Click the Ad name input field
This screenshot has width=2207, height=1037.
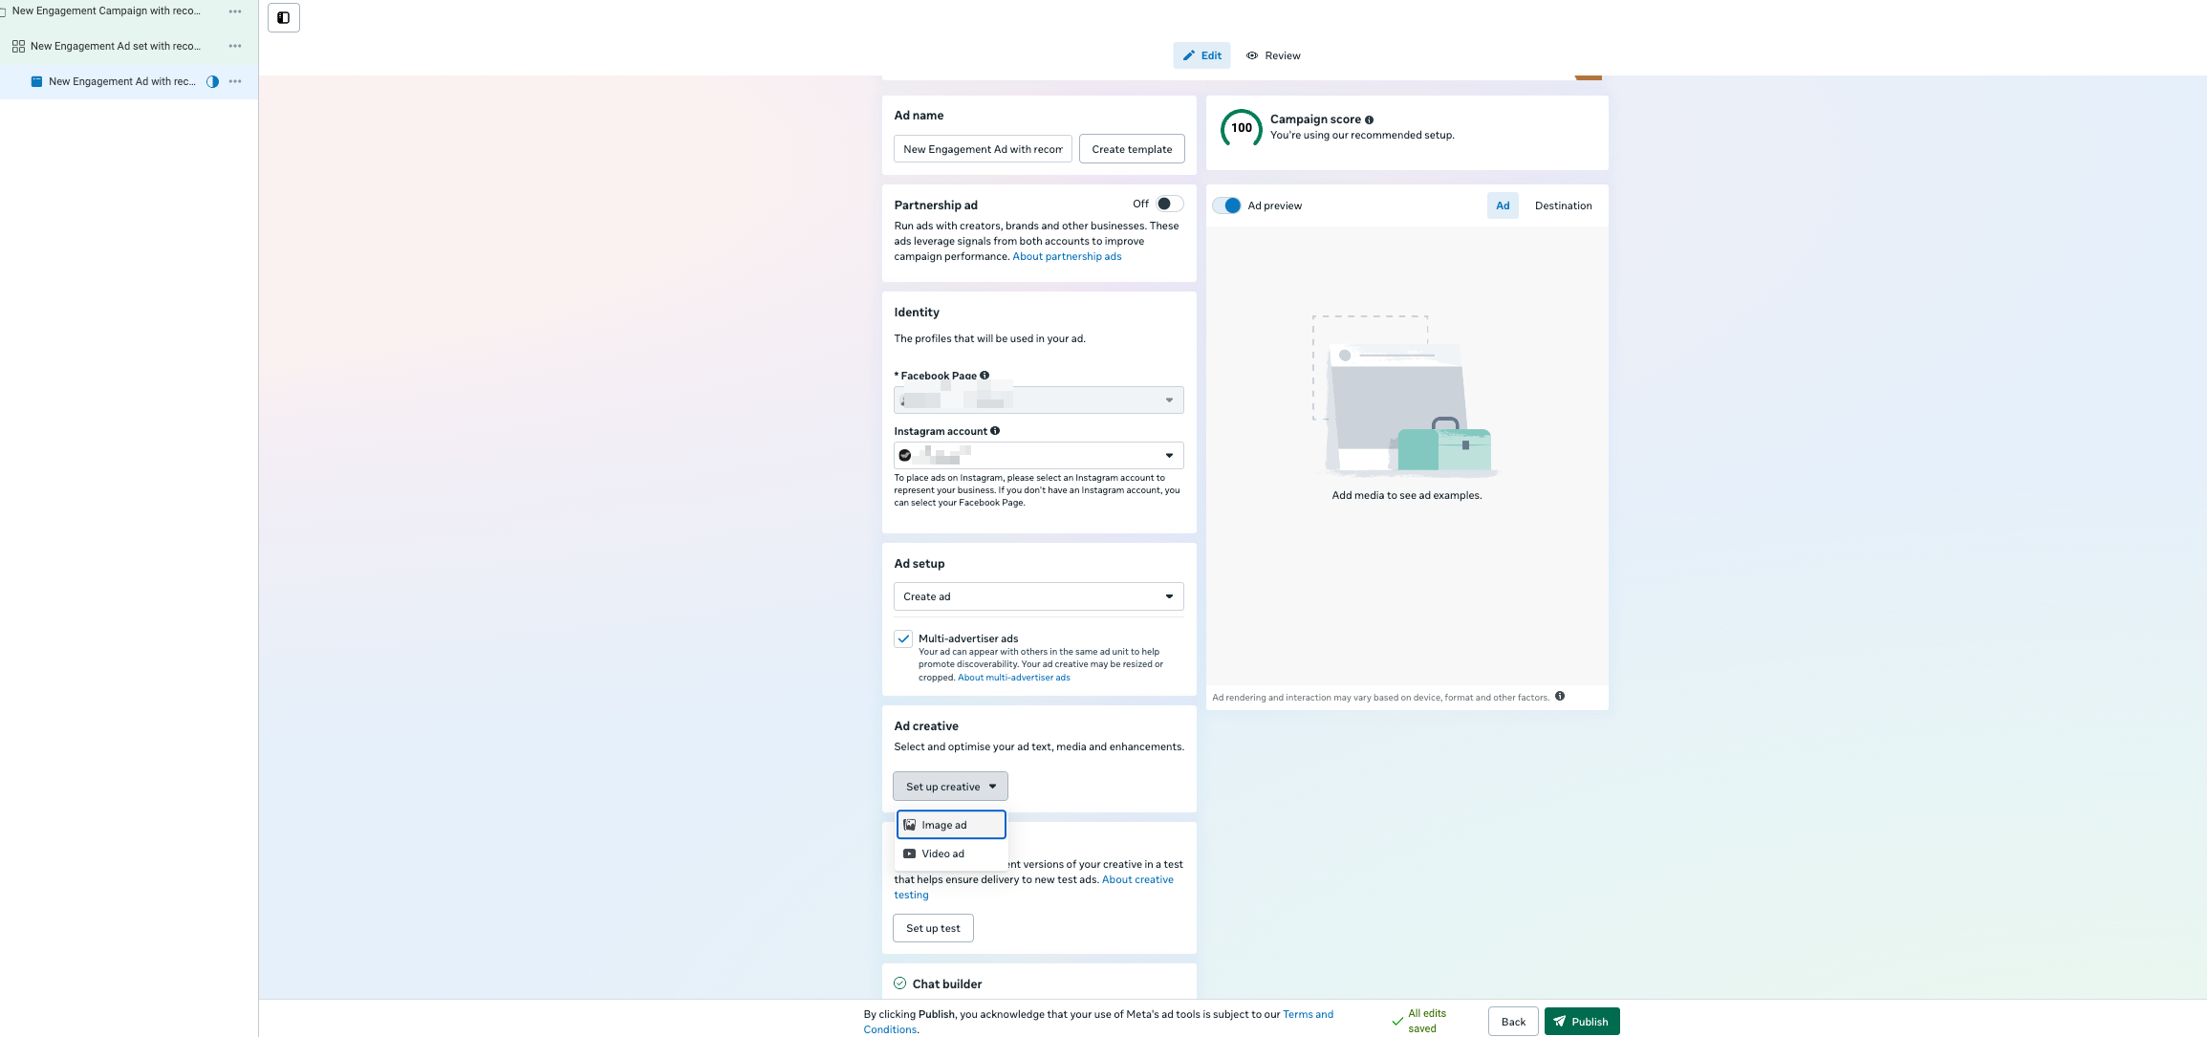(982, 149)
